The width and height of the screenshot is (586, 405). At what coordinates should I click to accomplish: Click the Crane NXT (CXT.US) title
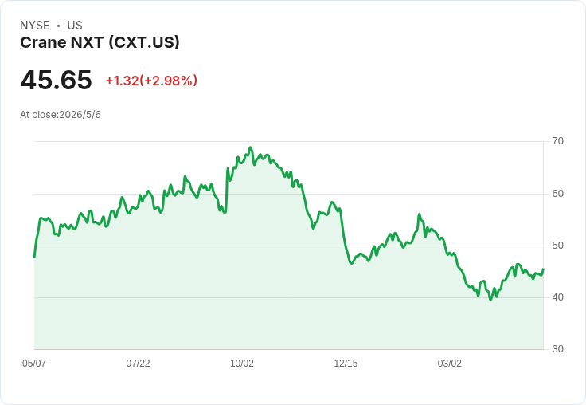(100, 43)
